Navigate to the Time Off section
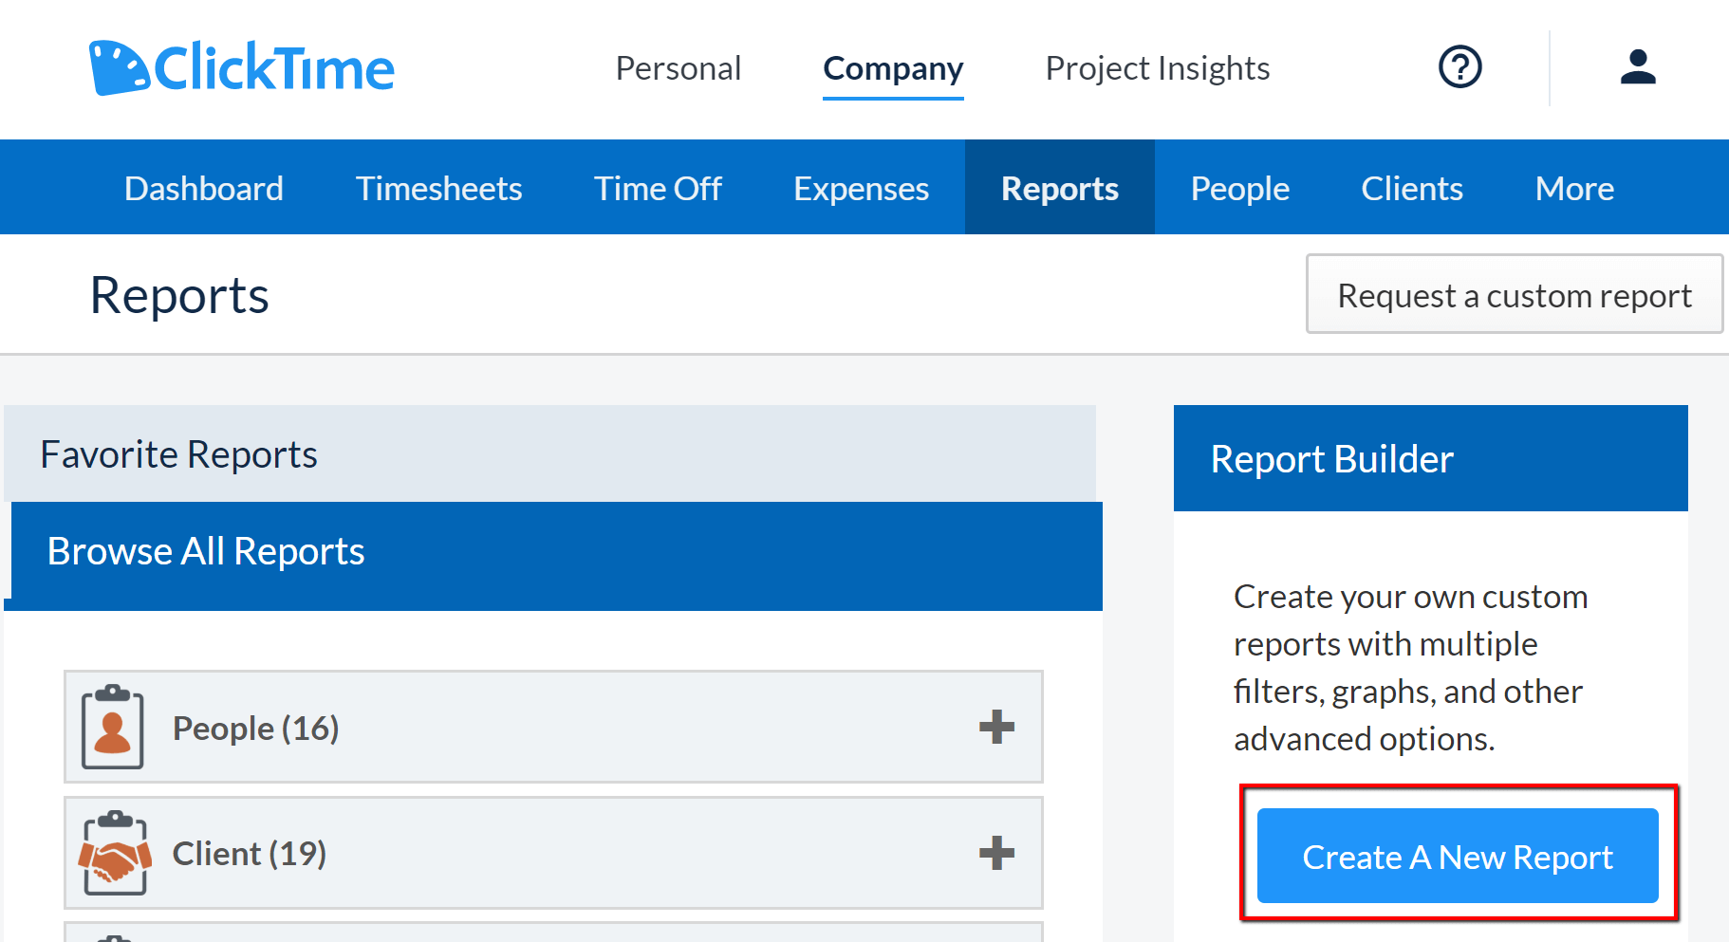 658,188
